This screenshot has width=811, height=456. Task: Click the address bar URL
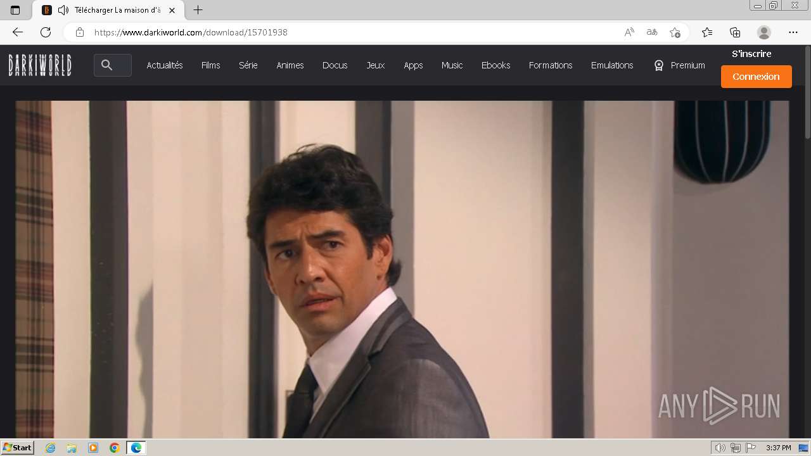pos(191,32)
